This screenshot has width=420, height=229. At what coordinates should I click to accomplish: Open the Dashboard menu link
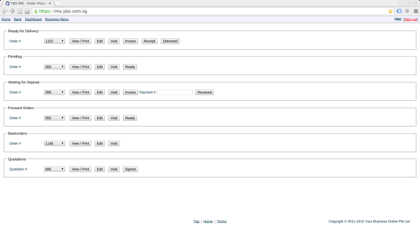pyautogui.click(x=33, y=19)
